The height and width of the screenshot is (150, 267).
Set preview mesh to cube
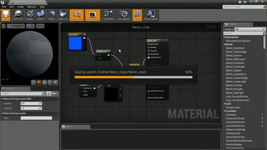pyautogui.click(x=50, y=82)
